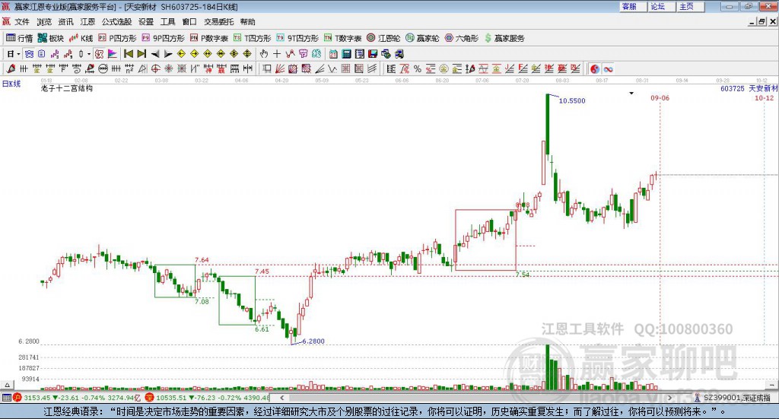This screenshot has width=779, height=419.
Task: Expand the candlestick style dropdown arrow
Action: (x=89, y=54)
